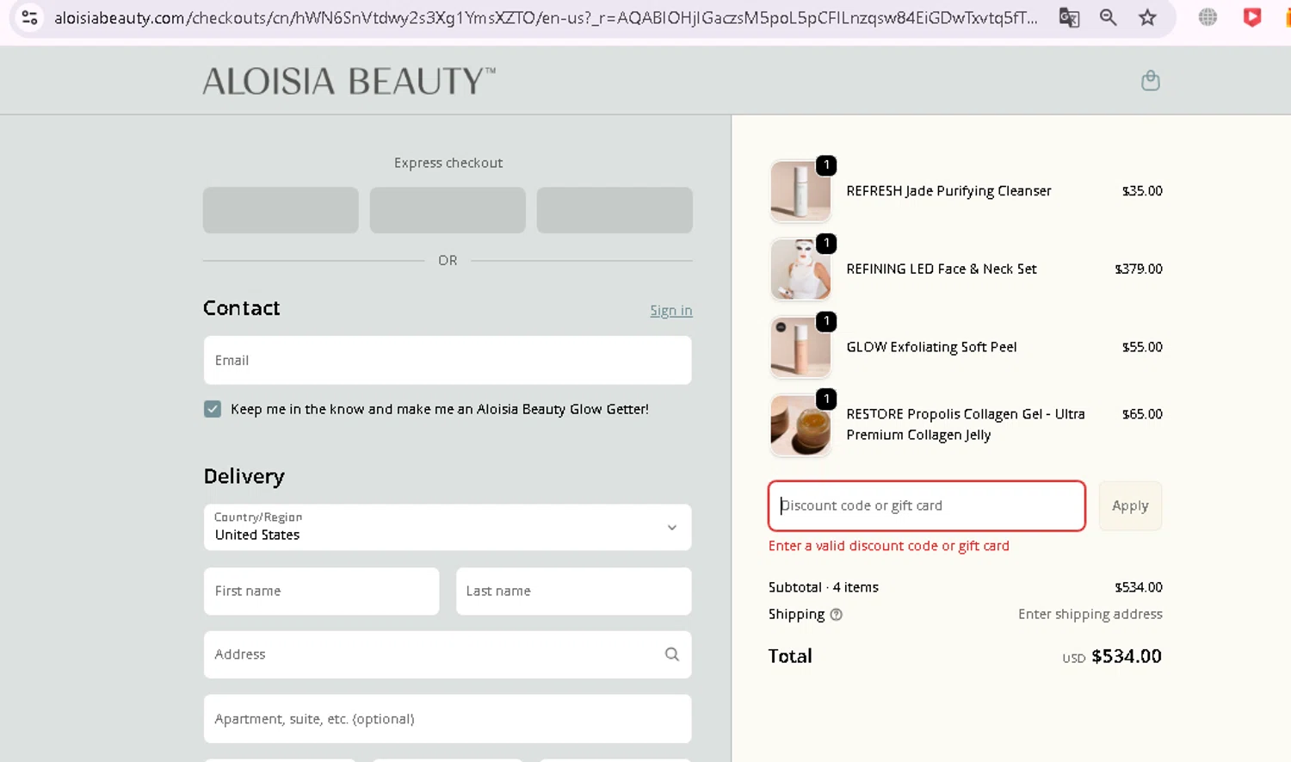Click the browser URL address text
This screenshot has width=1291, height=762.
click(x=546, y=17)
